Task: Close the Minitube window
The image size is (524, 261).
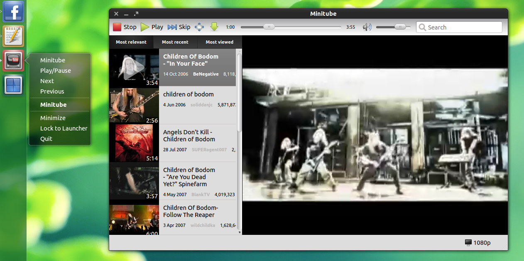Action: point(116,14)
